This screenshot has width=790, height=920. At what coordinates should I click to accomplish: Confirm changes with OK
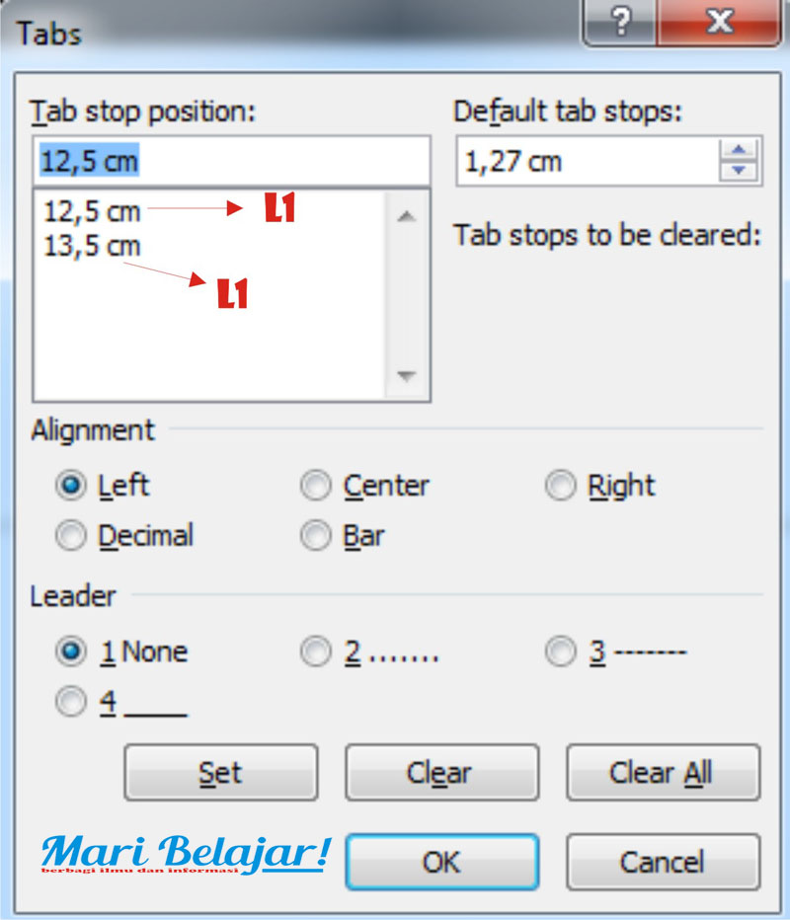[440, 862]
